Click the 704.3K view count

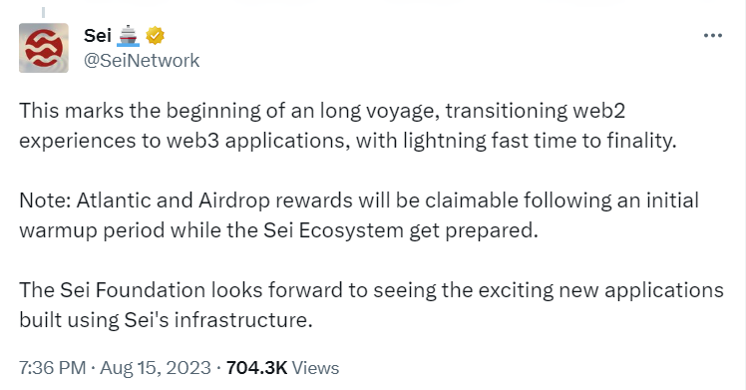[256, 368]
